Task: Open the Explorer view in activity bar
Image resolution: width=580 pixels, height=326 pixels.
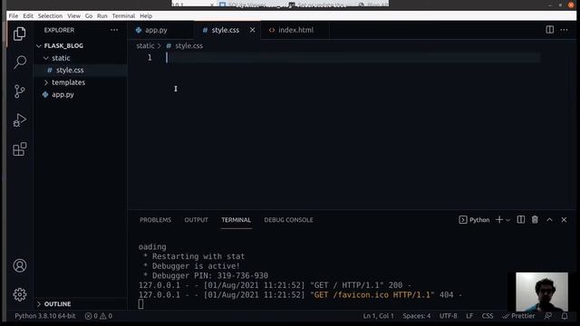Action: point(20,34)
